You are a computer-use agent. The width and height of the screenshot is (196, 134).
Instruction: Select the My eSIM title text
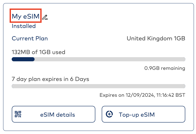tap(25, 17)
